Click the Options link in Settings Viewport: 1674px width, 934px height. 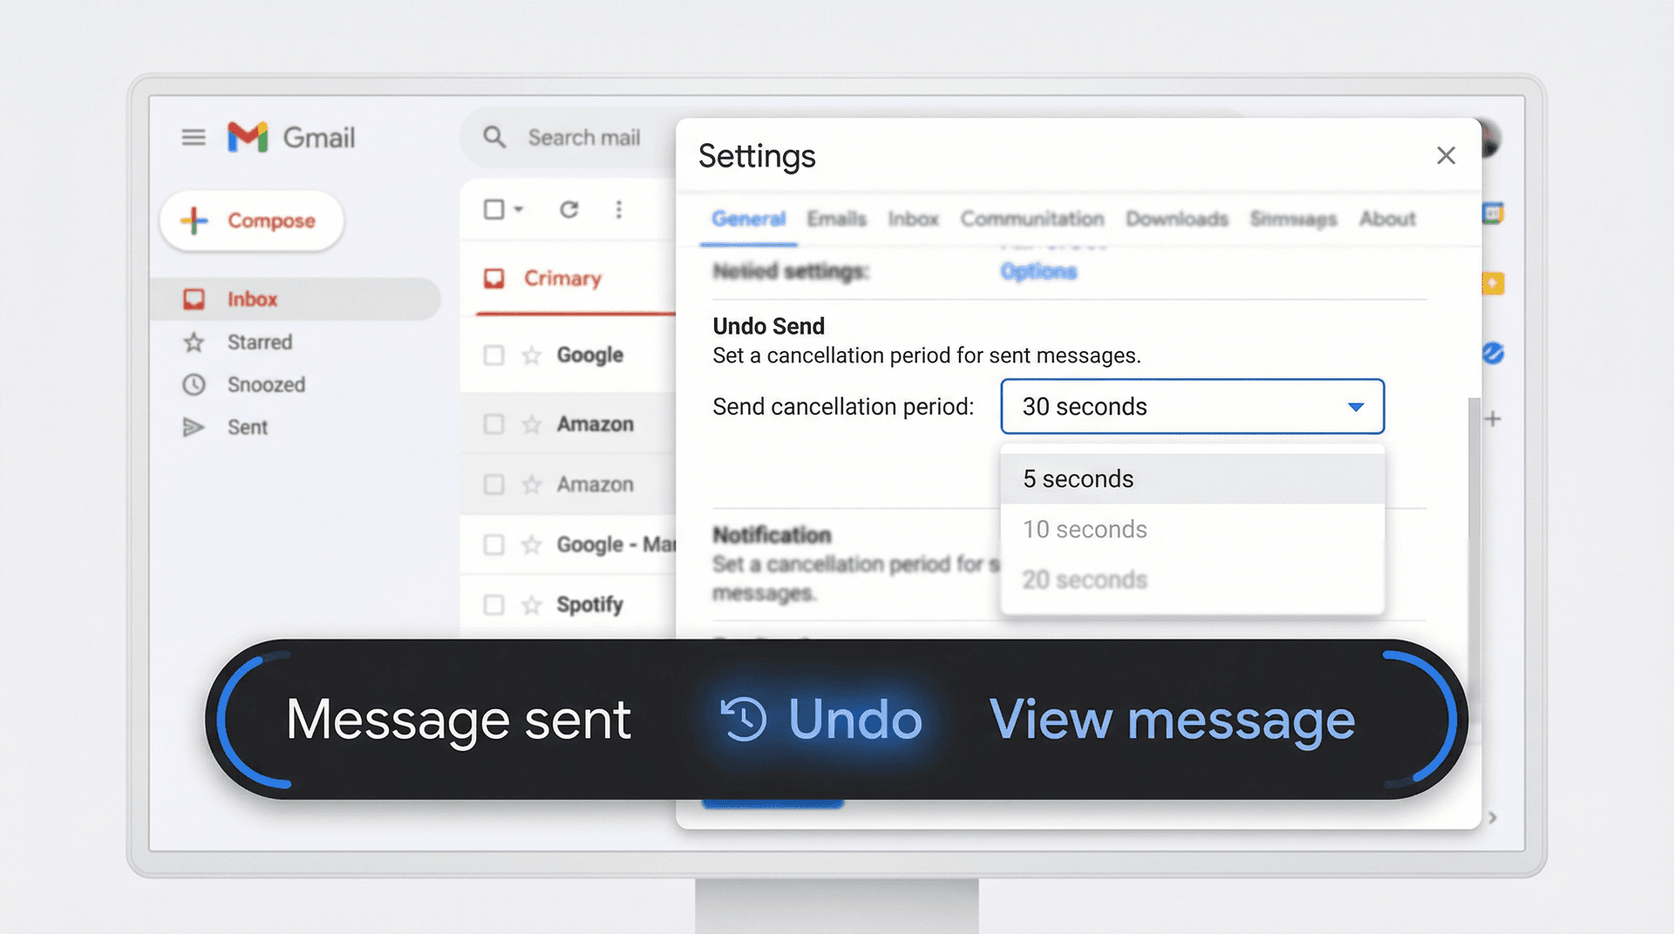[1038, 271]
